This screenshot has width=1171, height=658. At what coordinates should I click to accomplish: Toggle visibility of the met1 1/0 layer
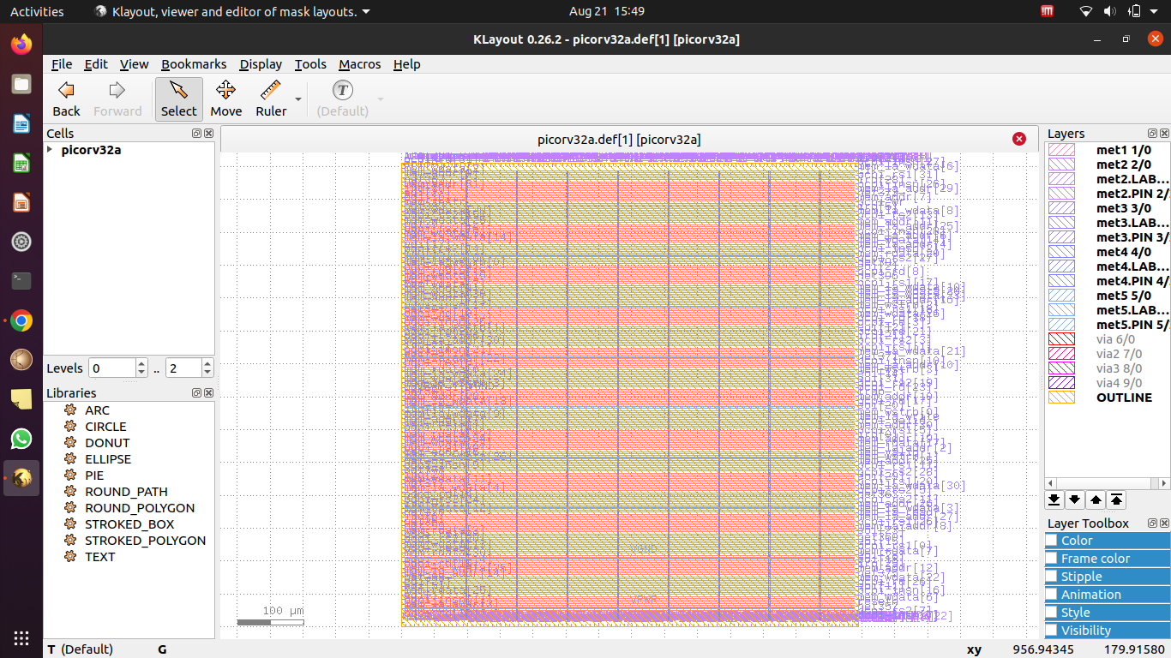tap(1061, 149)
